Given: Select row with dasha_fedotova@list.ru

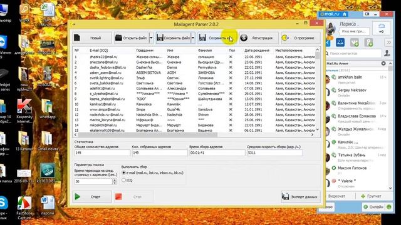Looking at the screenshot, I should point(194,67).
